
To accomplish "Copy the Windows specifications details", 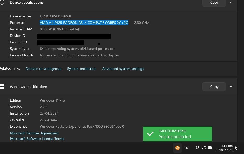I will (x=214, y=86).
